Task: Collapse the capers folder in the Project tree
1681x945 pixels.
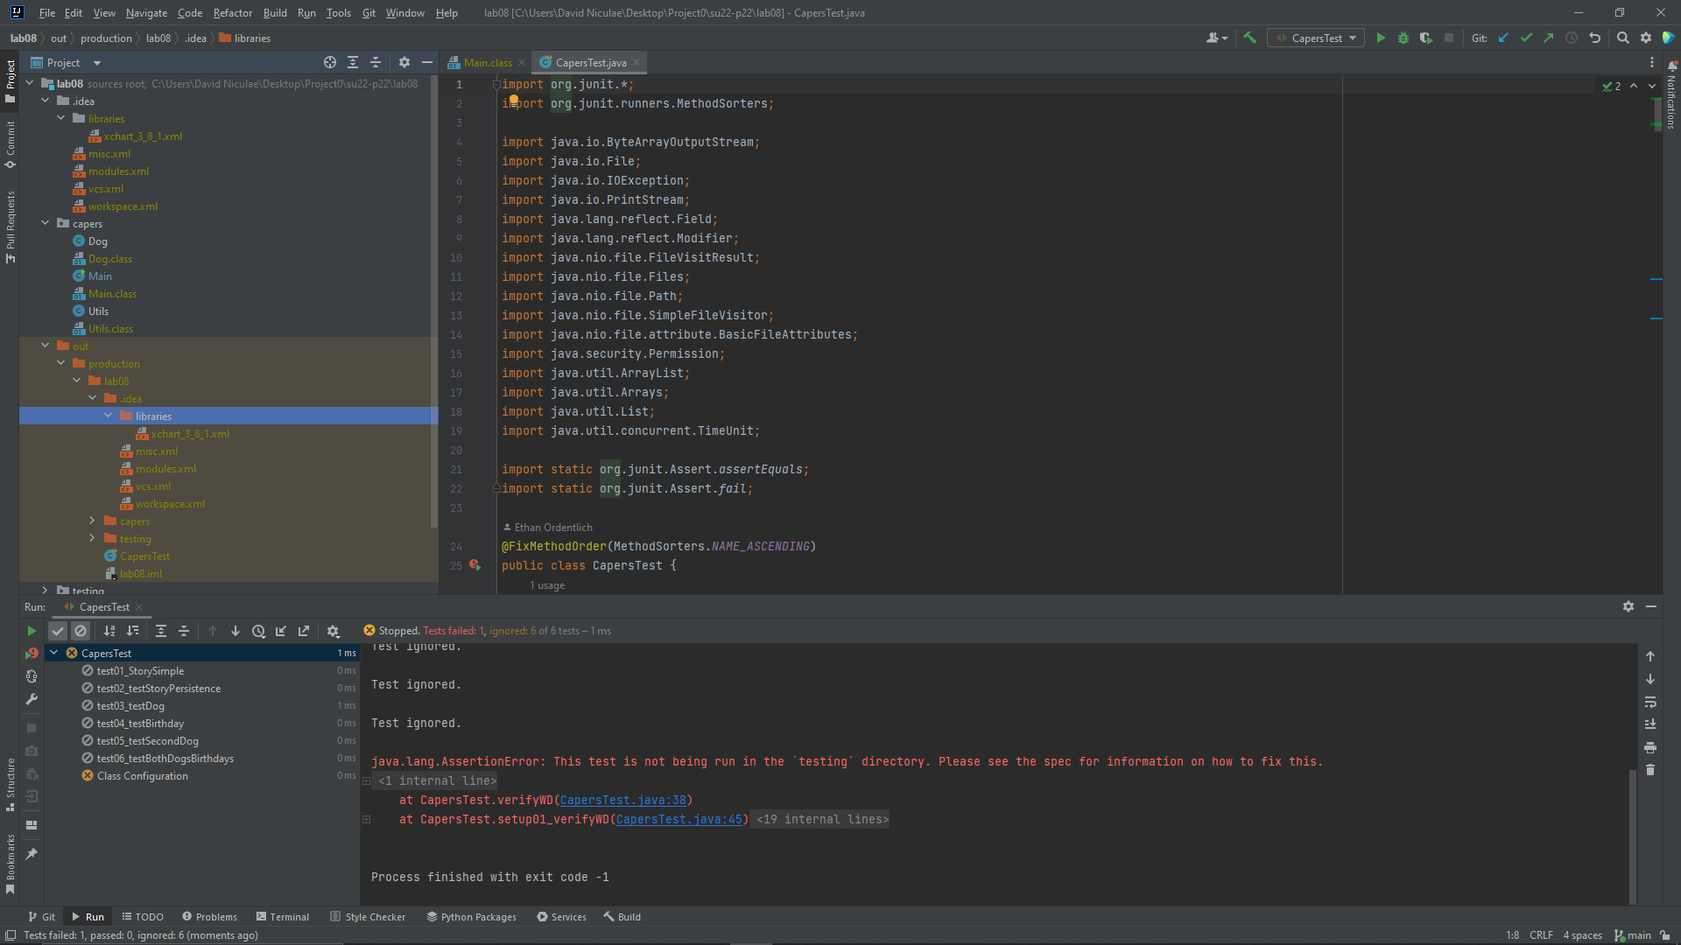Action: [x=46, y=223]
